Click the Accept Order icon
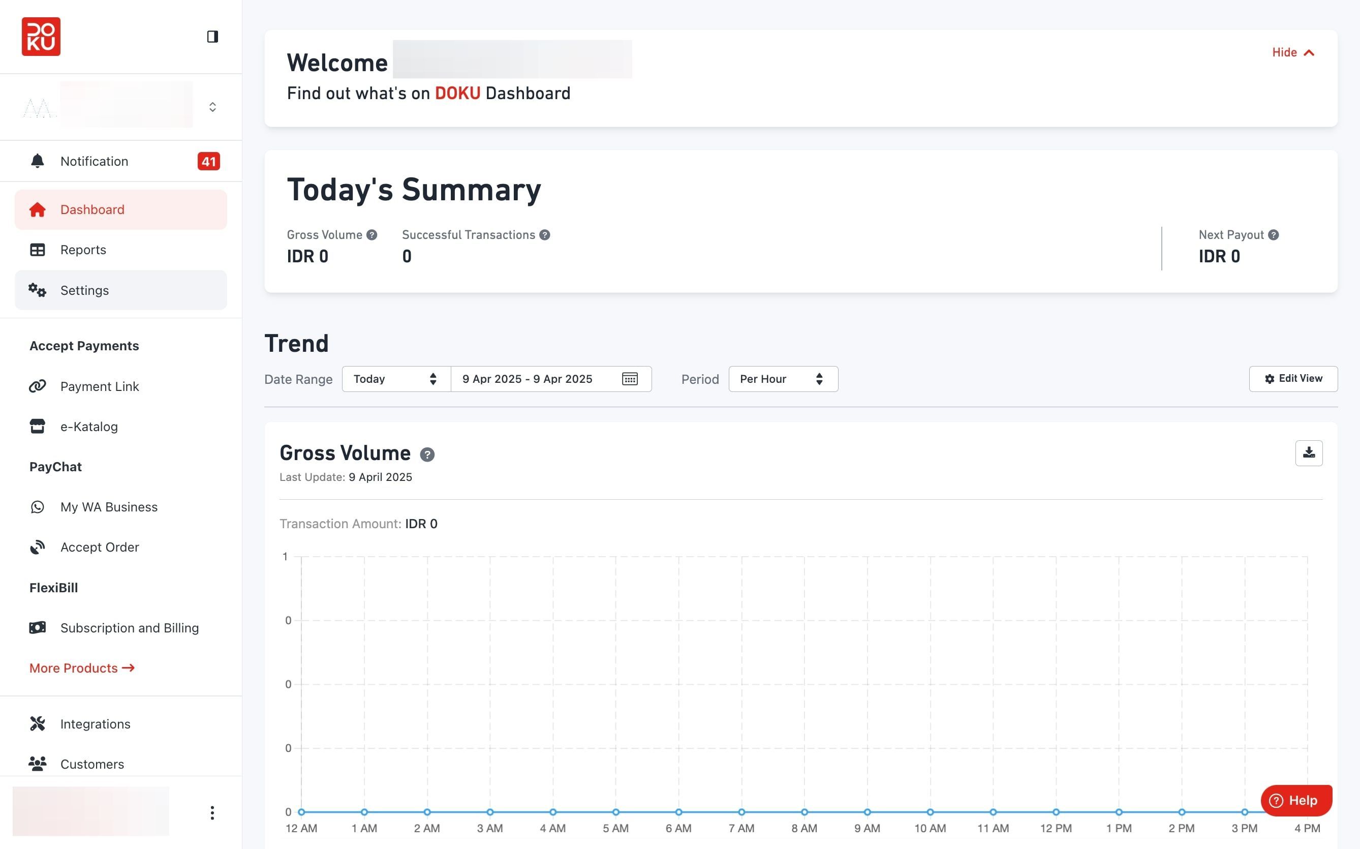Viewport: 1360px width, 849px height. pyautogui.click(x=37, y=547)
